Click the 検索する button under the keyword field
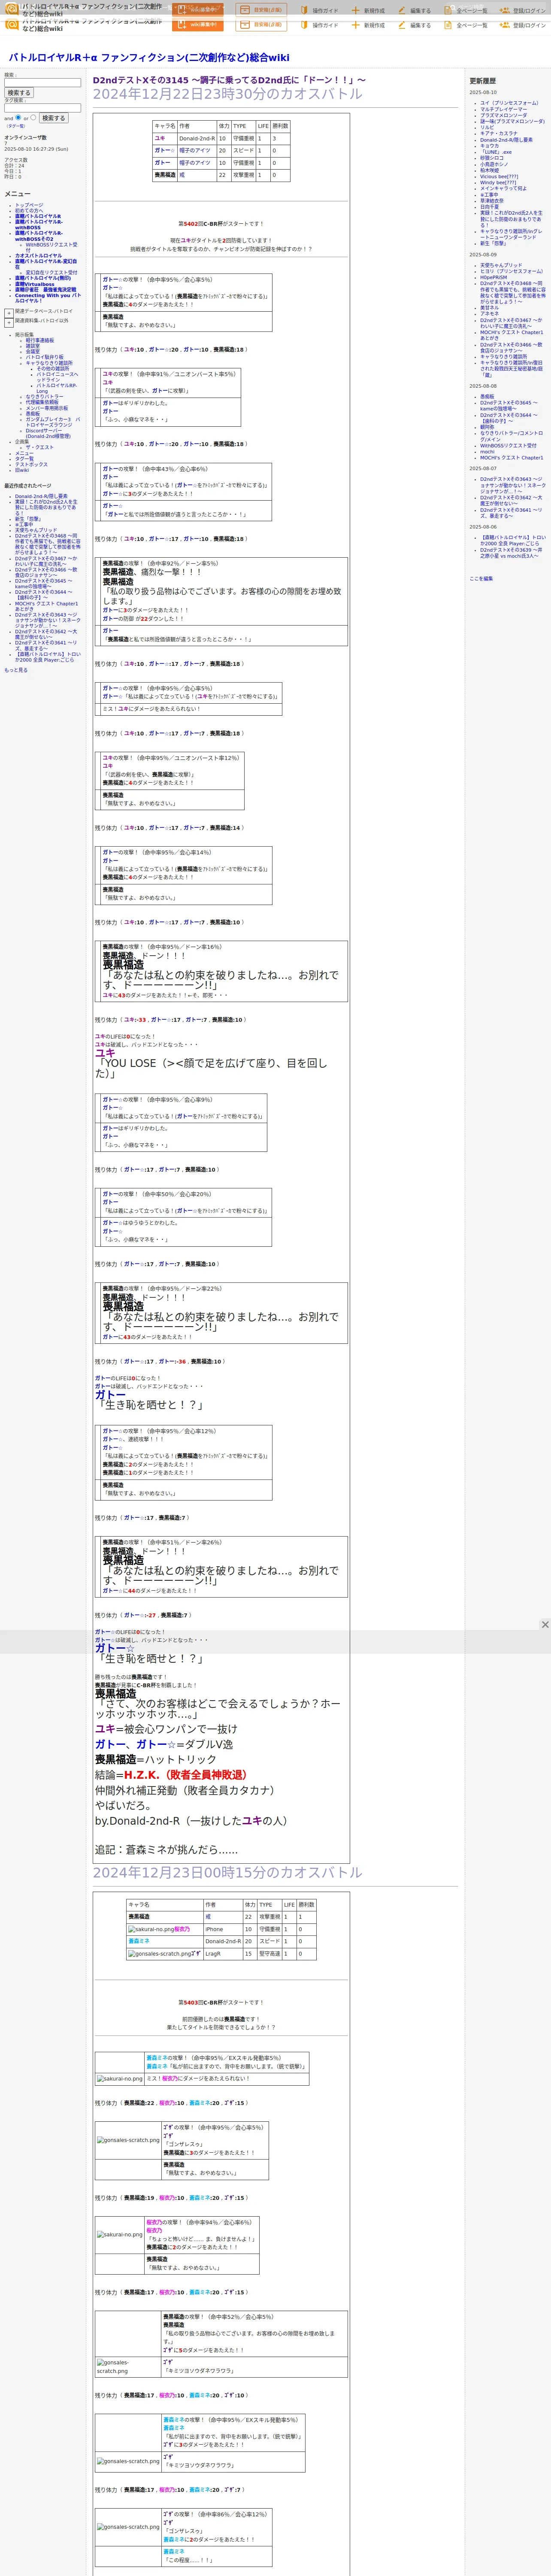Image resolution: width=551 pixels, height=2576 pixels. (x=19, y=93)
